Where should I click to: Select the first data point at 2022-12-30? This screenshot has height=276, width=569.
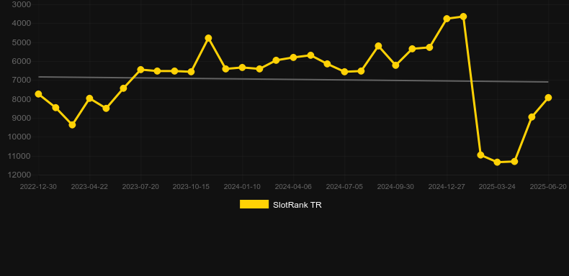(38, 94)
